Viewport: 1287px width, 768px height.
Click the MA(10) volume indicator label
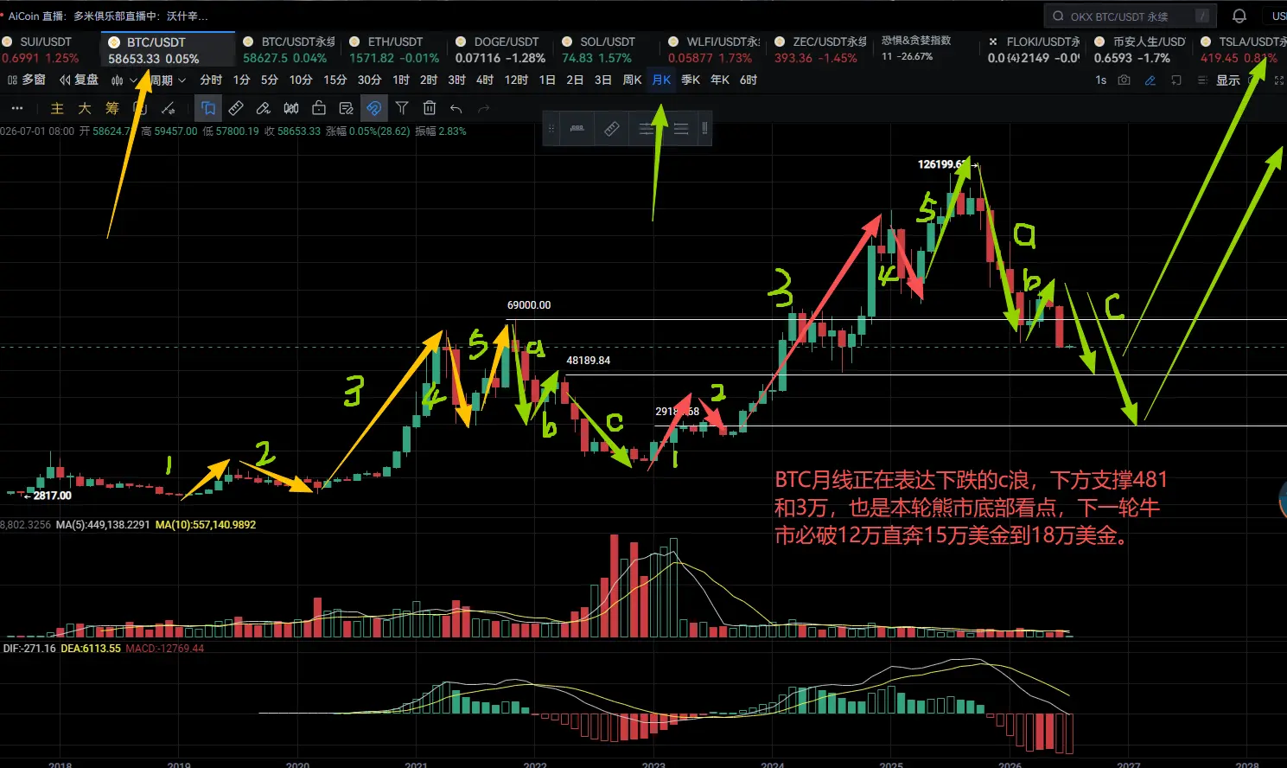tap(206, 525)
